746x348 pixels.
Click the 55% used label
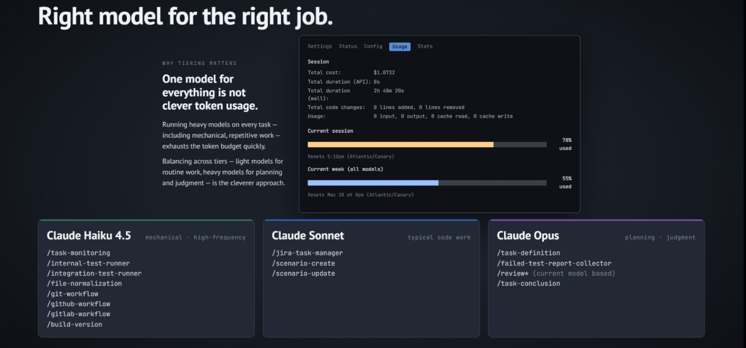565,182
